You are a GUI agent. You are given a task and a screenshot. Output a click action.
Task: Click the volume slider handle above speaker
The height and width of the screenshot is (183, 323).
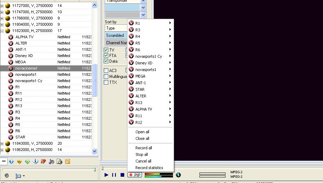(x=95, y=170)
